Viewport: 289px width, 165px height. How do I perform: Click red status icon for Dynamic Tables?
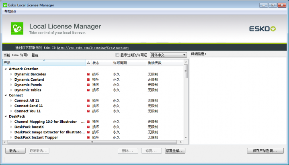click(88, 90)
